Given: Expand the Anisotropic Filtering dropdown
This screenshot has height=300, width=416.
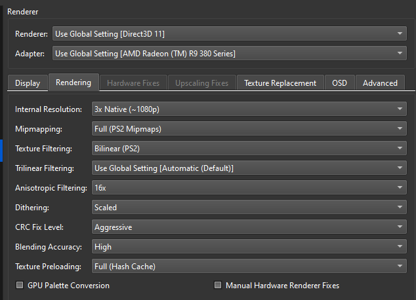Looking at the screenshot, I should coord(249,188).
